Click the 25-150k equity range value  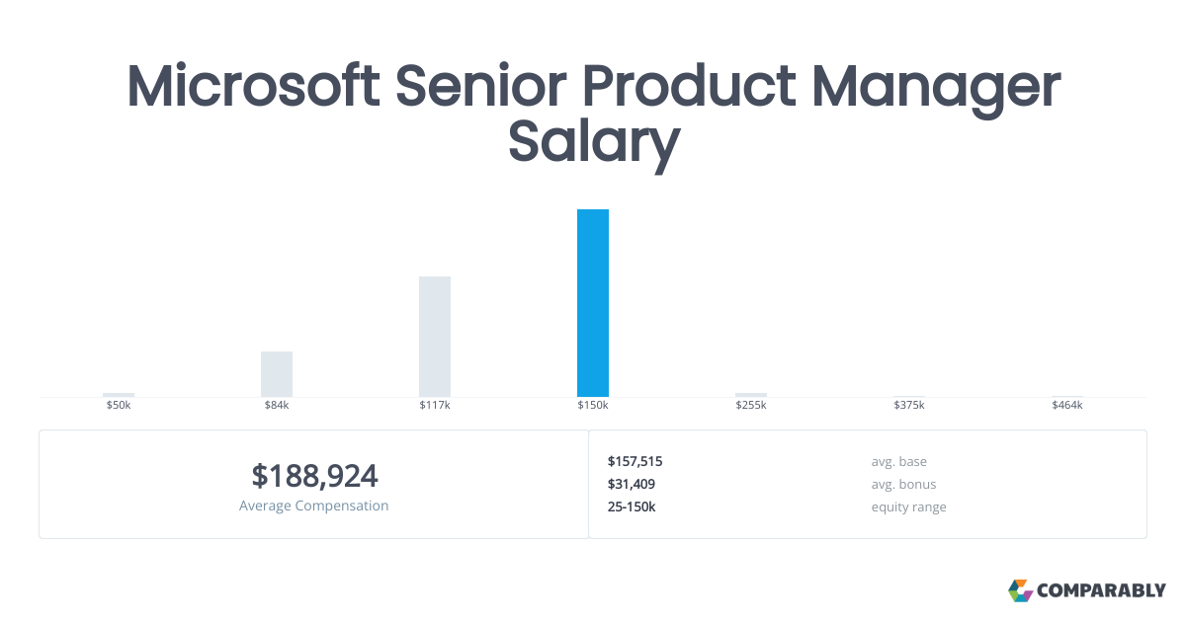pyautogui.click(x=632, y=506)
